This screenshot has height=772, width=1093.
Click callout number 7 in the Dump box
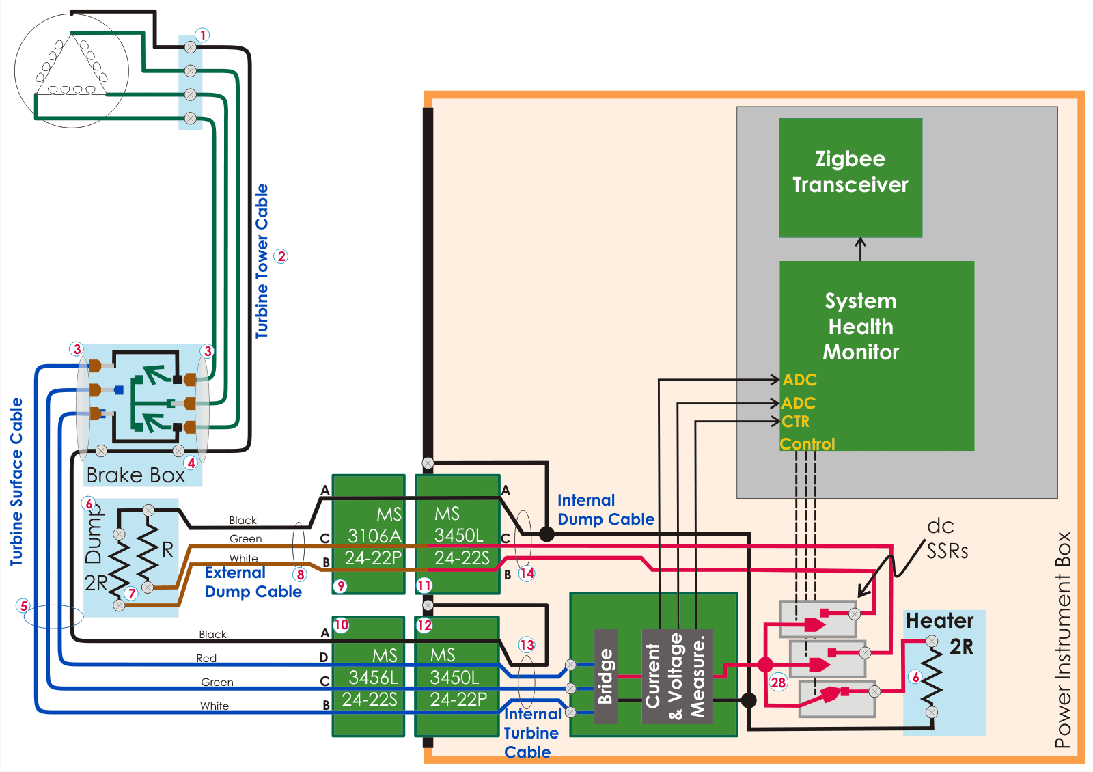132,593
